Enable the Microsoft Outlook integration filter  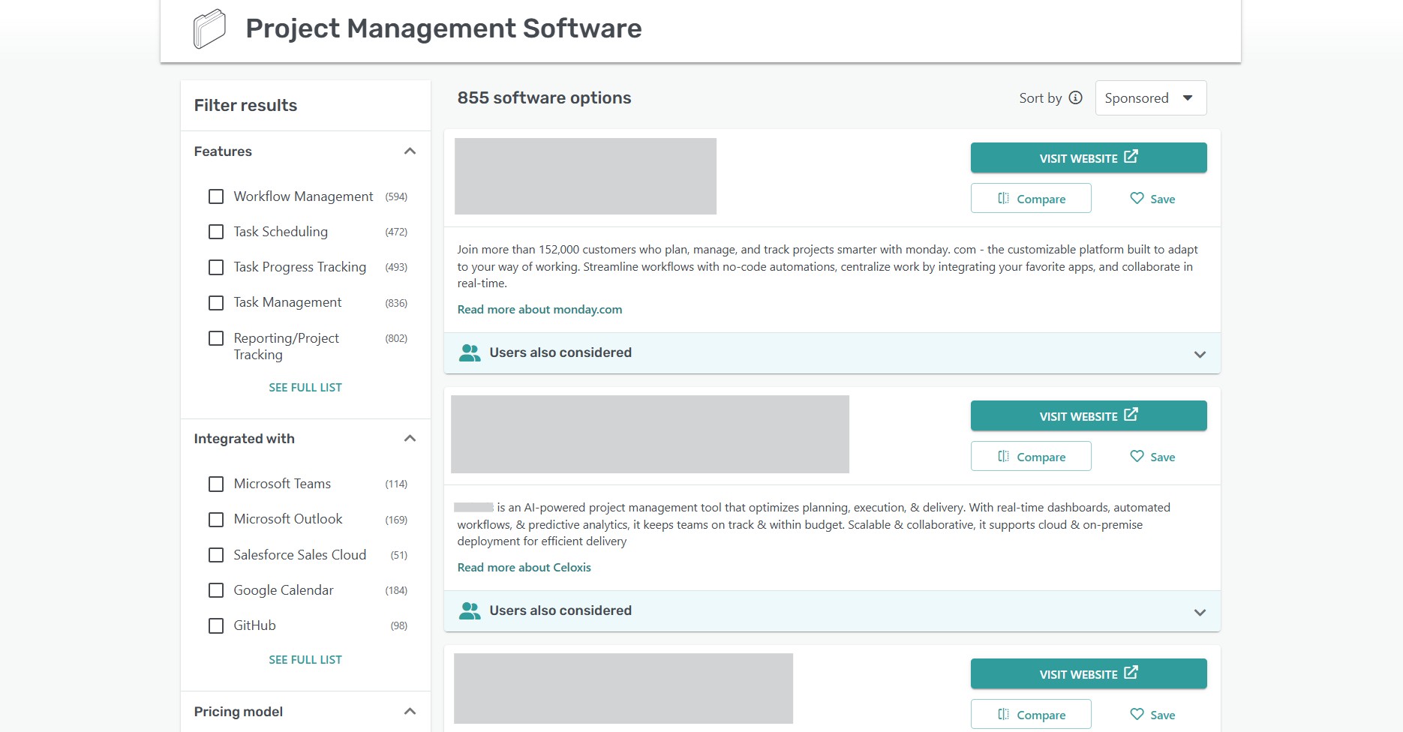pos(216,520)
